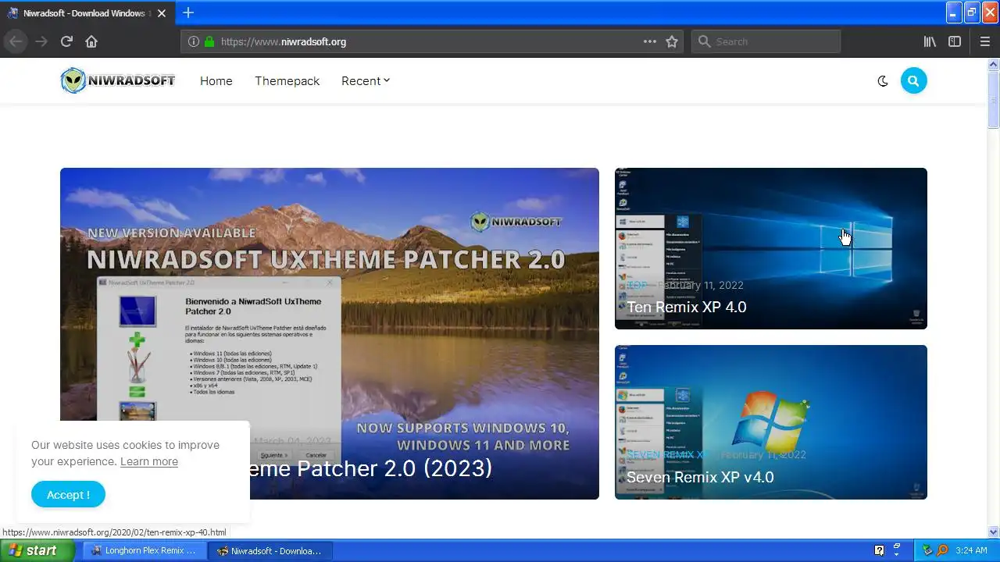This screenshot has width=1000, height=562.
Task: Click the safely remove hardware tray icon
Action: (x=928, y=550)
